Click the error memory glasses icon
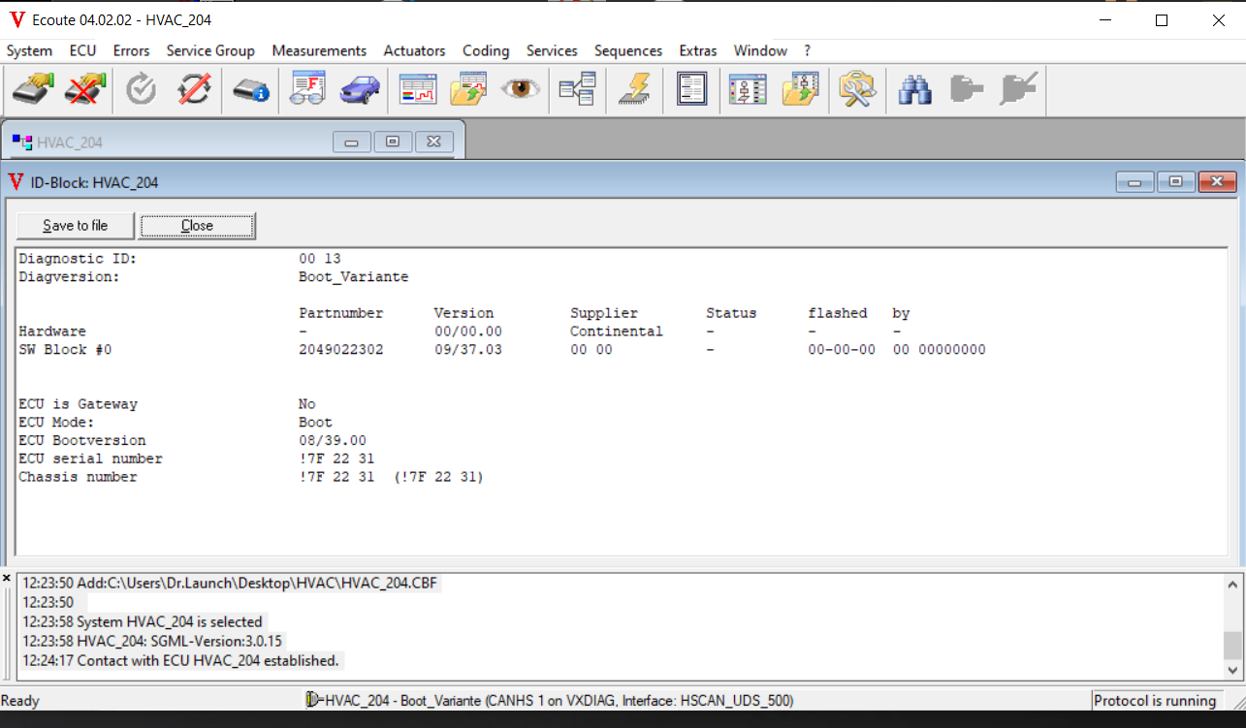The height and width of the screenshot is (728, 1246). click(308, 90)
